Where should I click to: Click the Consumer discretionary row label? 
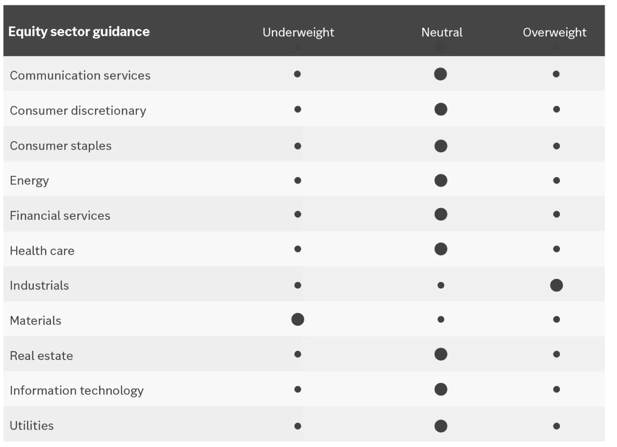click(x=78, y=111)
